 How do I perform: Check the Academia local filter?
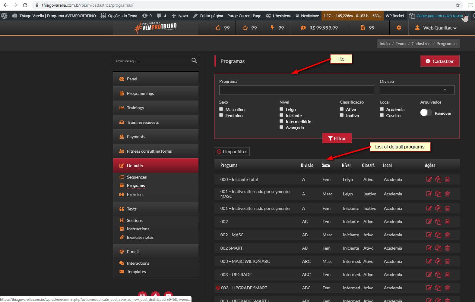point(382,109)
